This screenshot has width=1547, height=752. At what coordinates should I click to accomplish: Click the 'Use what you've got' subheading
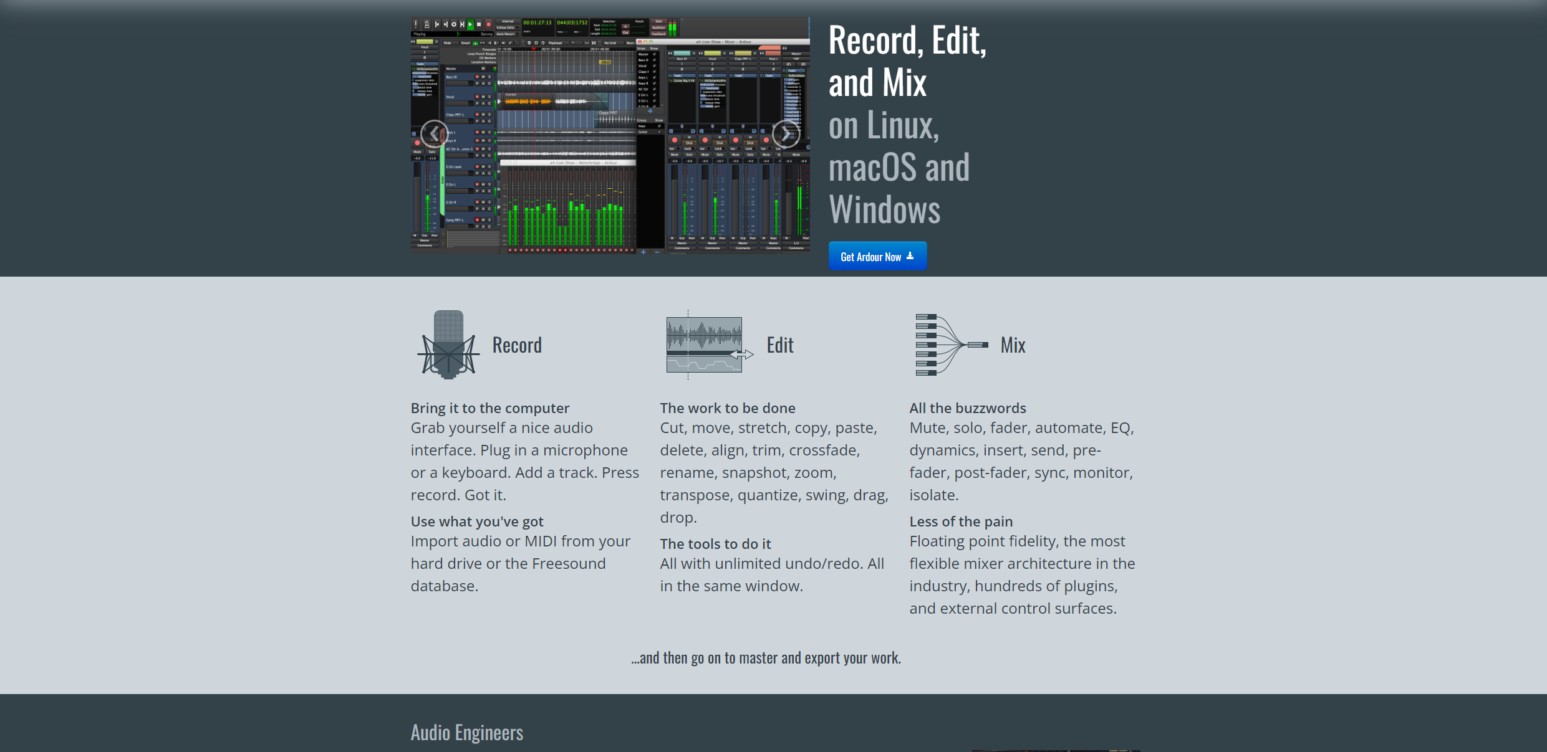477,521
